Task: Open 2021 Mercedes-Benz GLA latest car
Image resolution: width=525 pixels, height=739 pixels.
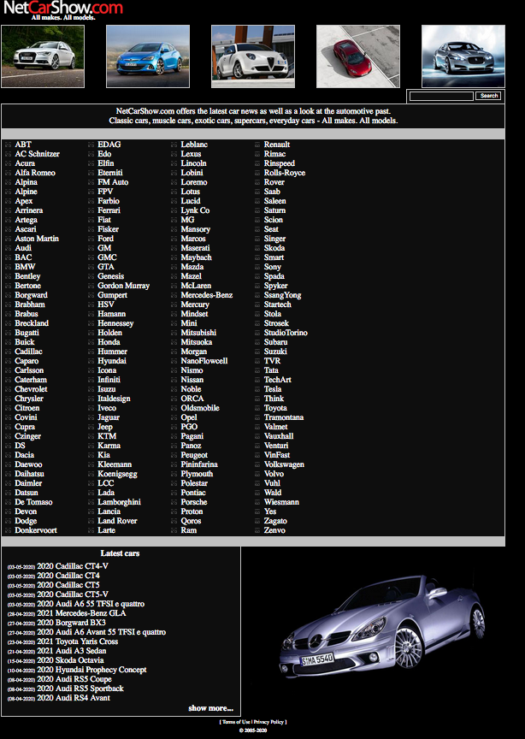Action: pyautogui.click(x=81, y=613)
